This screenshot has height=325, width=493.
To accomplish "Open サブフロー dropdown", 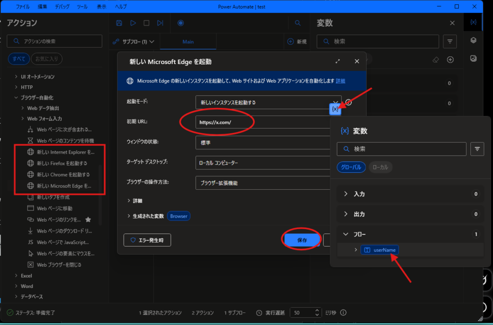I will point(134,41).
